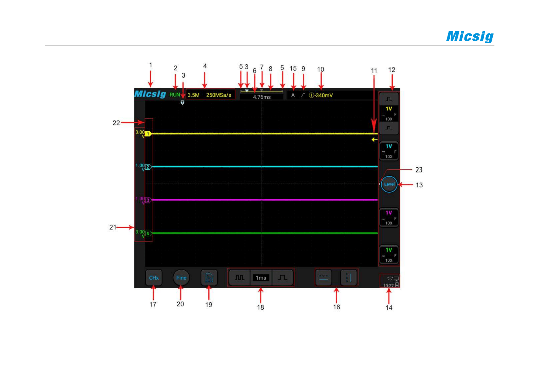Toggle the Fine adjustment button

[181, 278]
